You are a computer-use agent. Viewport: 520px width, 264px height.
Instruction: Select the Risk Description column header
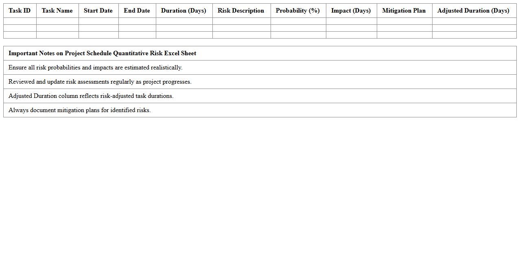(241, 11)
